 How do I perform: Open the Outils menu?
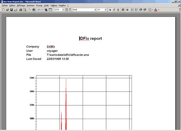pyautogui.click(x=46, y=6)
